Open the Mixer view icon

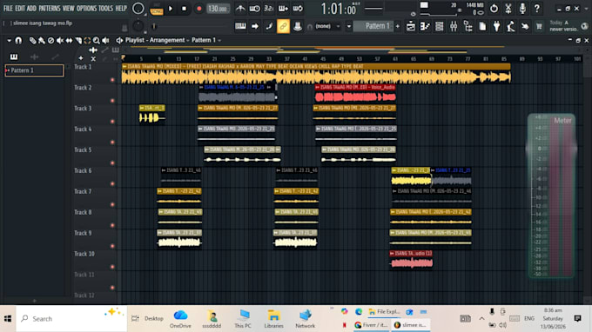pyautogui.click(x=454, y=26)
